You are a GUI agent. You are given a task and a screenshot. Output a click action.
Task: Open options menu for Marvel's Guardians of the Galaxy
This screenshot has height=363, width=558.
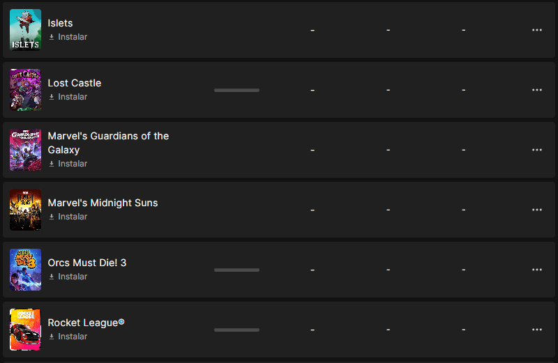pyautogui.click(x=536, y=150)
